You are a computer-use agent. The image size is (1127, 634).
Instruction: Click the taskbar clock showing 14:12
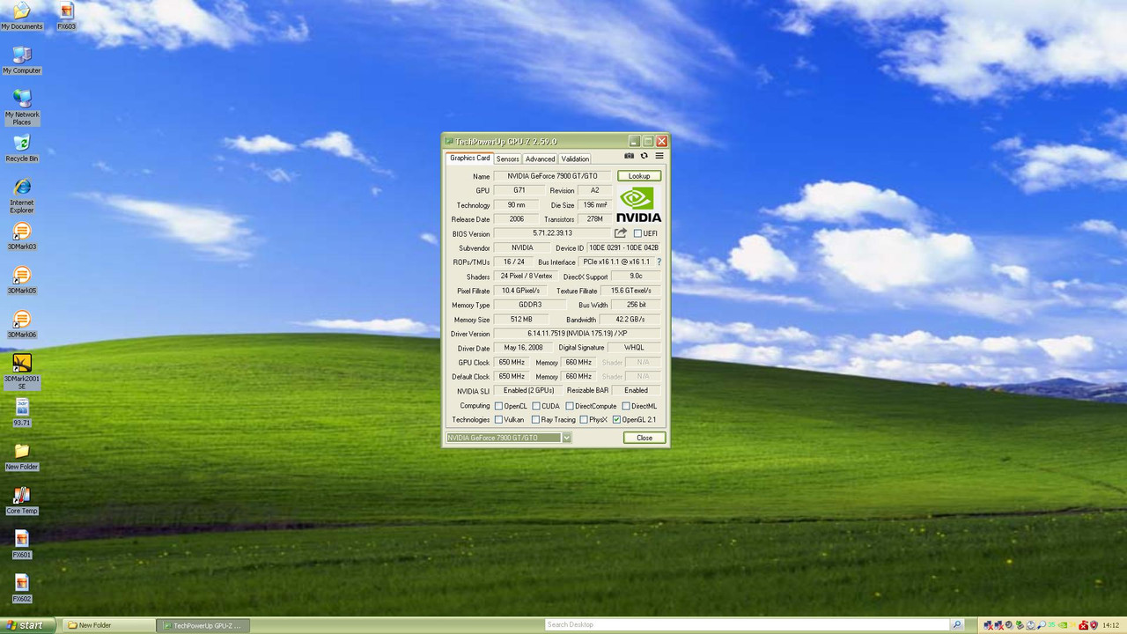[x=1110, y=625]
